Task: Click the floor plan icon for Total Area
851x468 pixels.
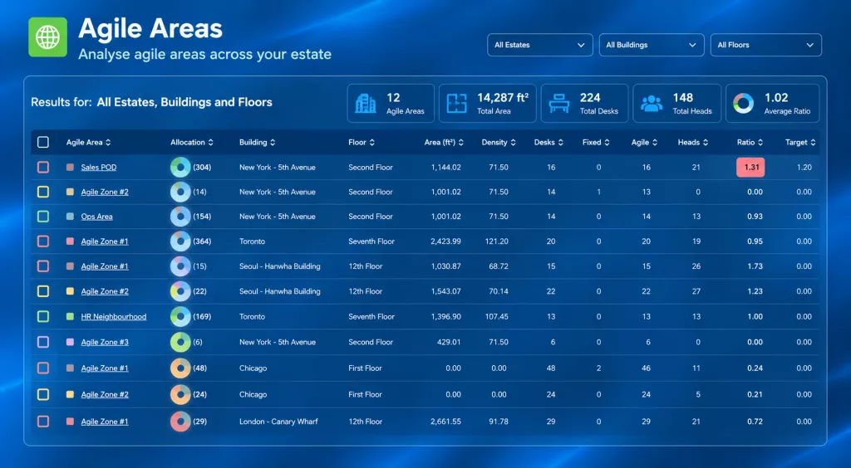Action: tap(456, 103)
